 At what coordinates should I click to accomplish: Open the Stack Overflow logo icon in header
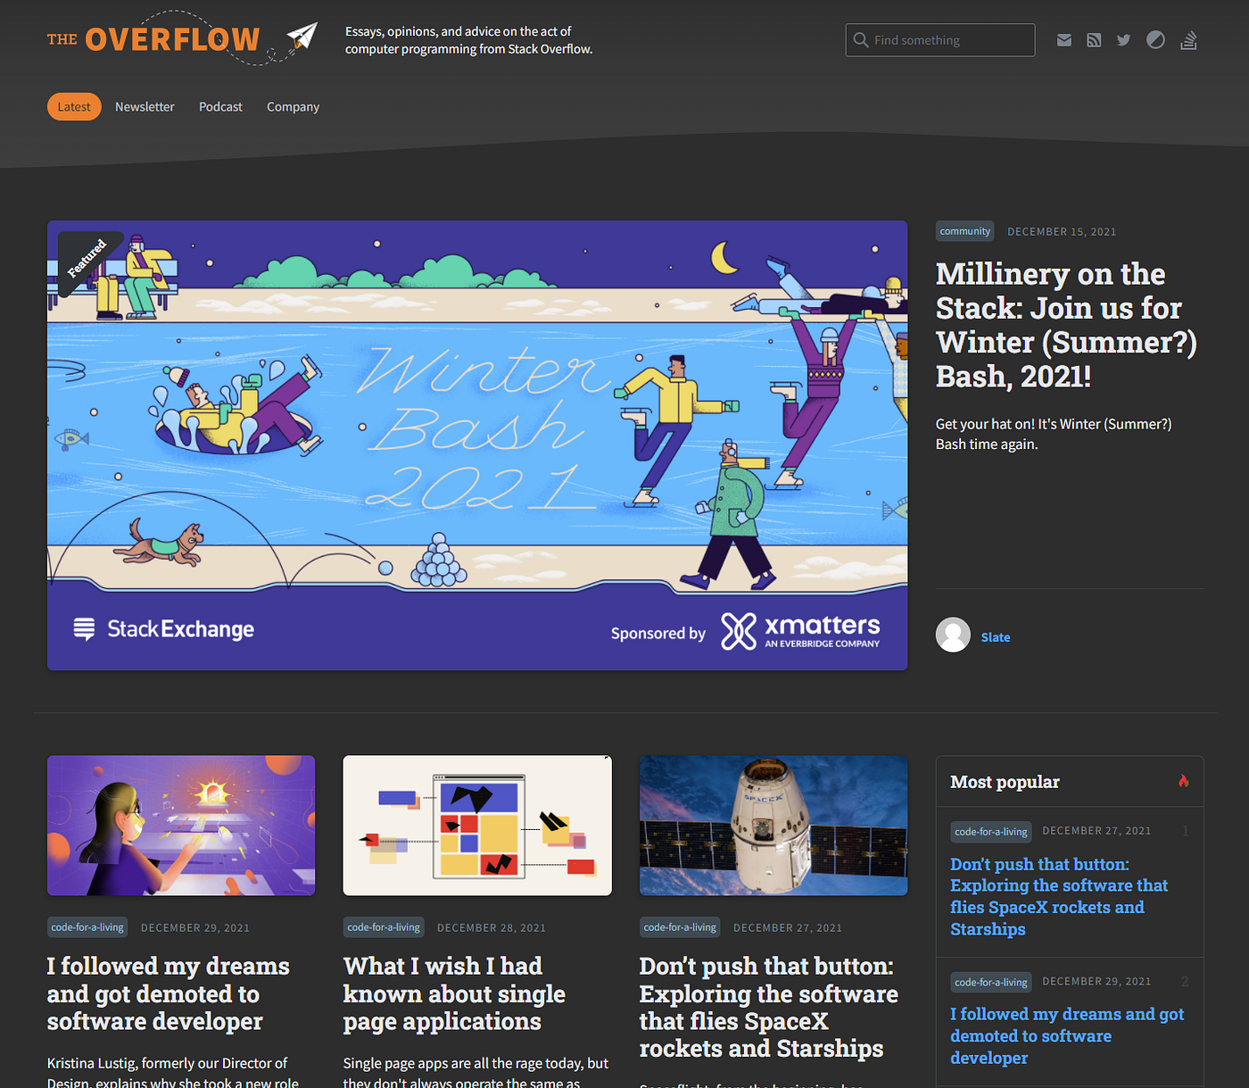point(1188,40)
